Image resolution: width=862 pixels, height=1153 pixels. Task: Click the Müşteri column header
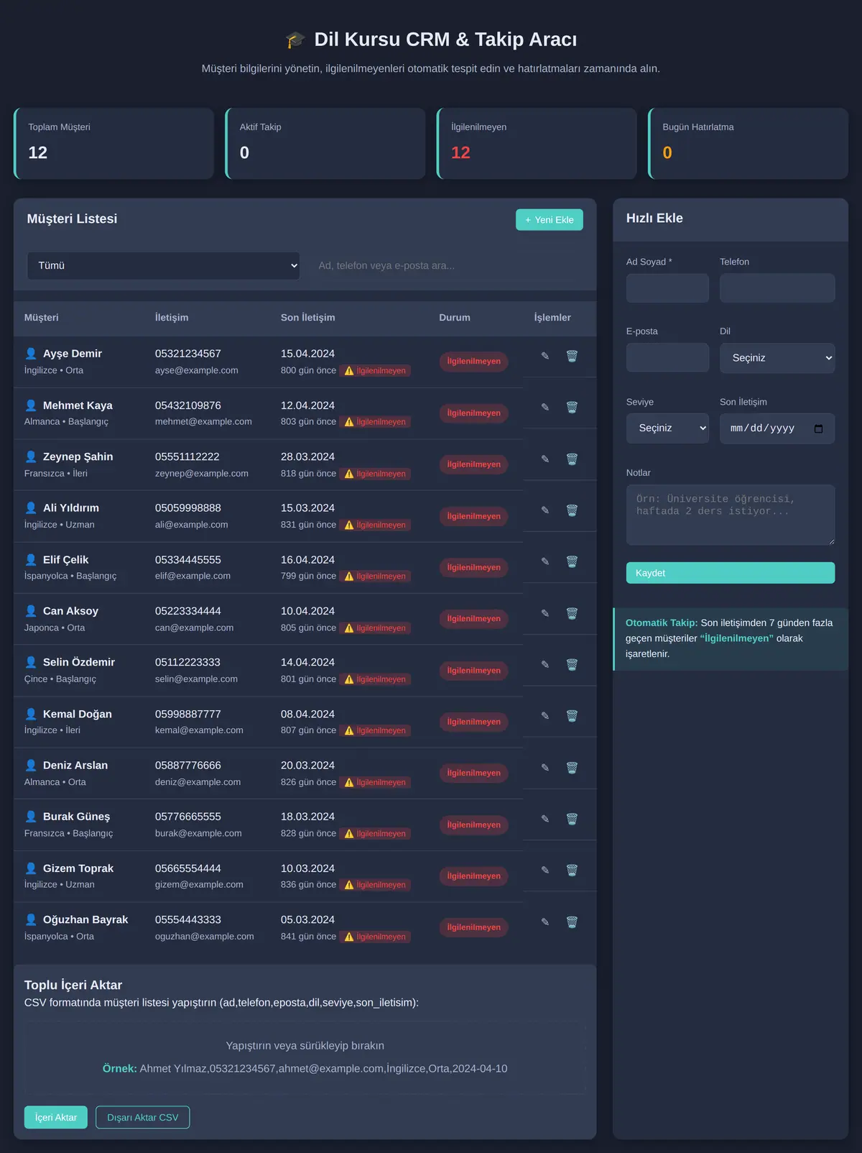(x=42, y=317)
